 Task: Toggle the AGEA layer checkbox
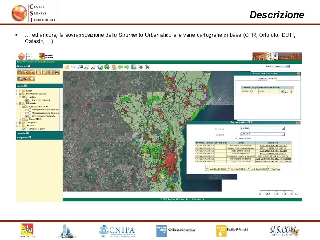(x=24, y=97)
